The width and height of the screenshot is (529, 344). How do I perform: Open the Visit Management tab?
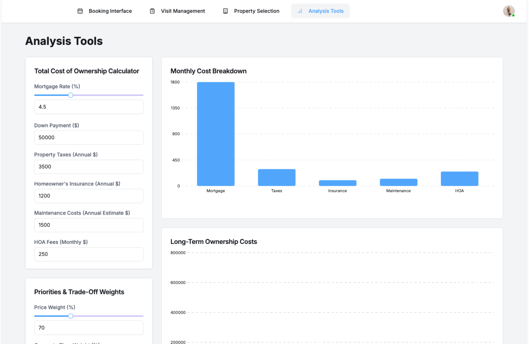(183, 11)
